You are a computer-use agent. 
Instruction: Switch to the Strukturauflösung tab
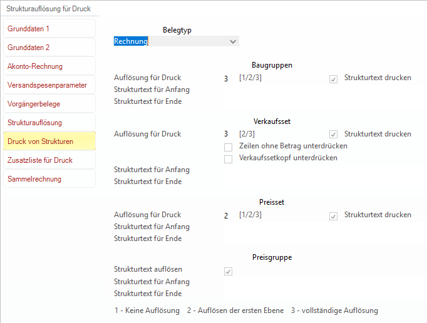coord(49,123)
